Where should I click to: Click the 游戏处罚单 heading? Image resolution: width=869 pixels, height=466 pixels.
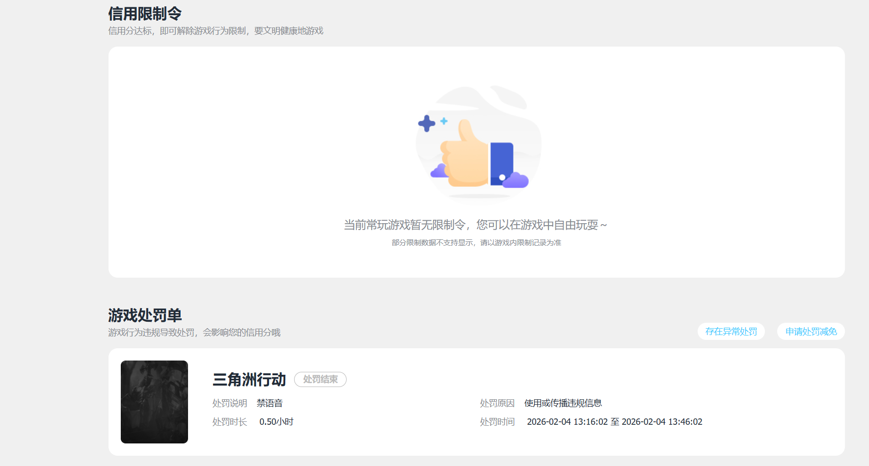pyautogui.click(x=145, y=315)
